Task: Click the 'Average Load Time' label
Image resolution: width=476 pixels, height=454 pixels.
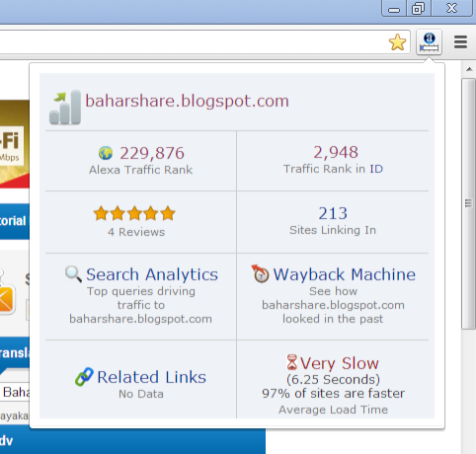Action: point(333,410)
